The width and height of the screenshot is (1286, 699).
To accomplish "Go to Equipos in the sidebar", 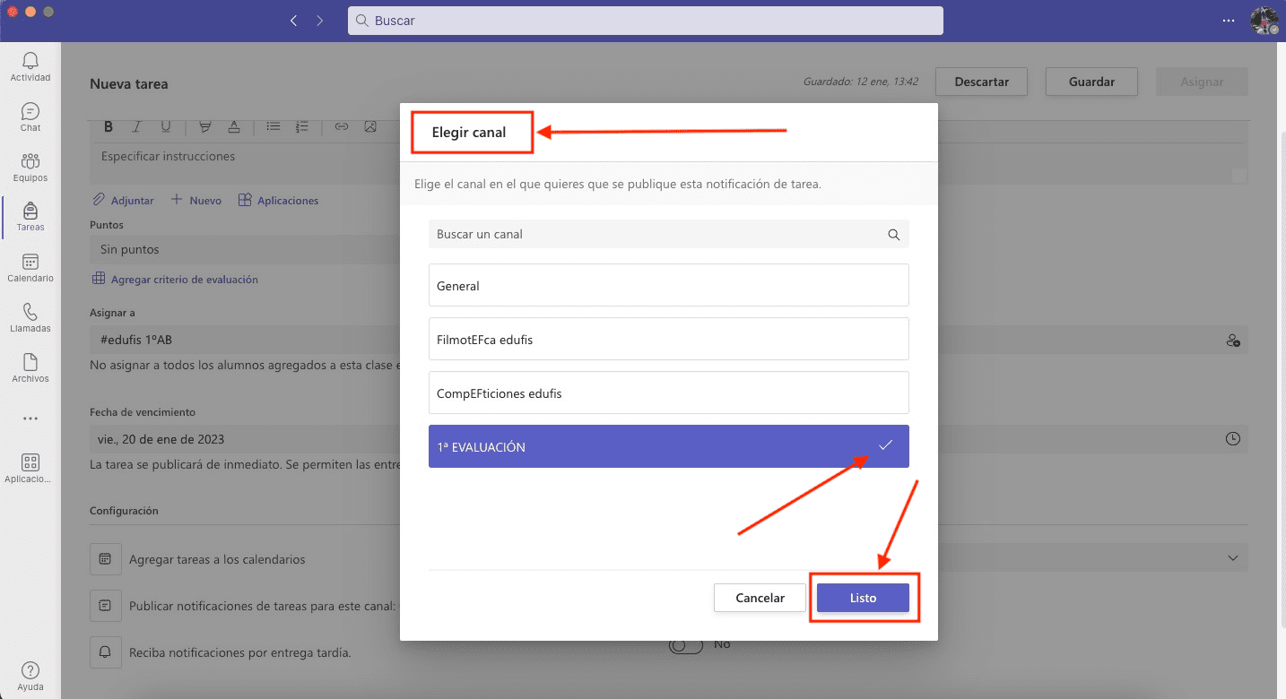I will (30, 162).
